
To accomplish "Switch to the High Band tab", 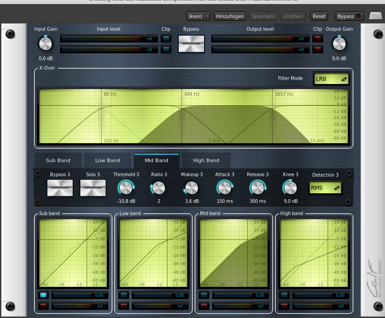I will [206, 160].
